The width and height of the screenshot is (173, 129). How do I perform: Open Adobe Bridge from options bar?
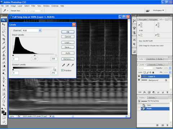pos(148,11)
